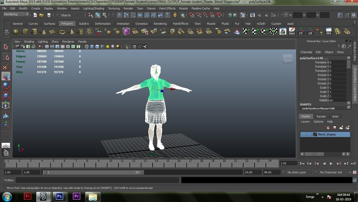
Task: Switch to the nCloth shelf tab
Action: 261,24
